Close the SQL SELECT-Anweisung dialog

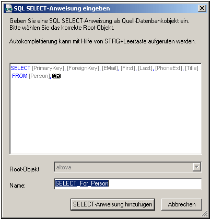click(202, 8)
